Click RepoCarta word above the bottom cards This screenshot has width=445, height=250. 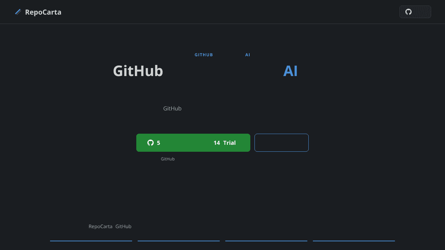coord(100,226)
